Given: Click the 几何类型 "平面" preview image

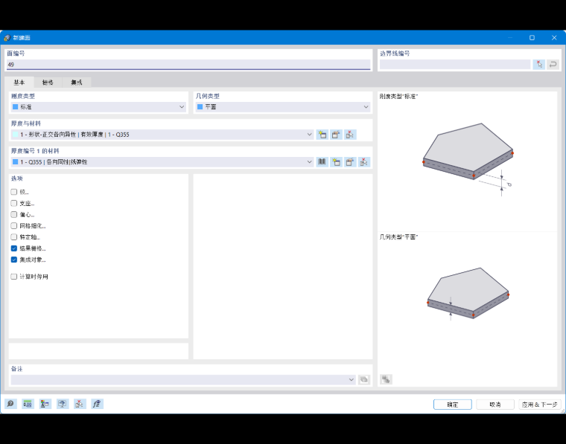Looking at the screenshot, I should pyautogui.click(x=468, y=294).
